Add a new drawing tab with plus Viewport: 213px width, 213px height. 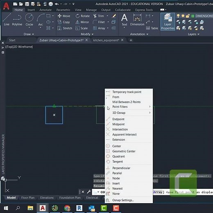pos(131,40)
